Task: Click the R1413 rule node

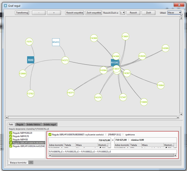Action: tap(56, 42)
